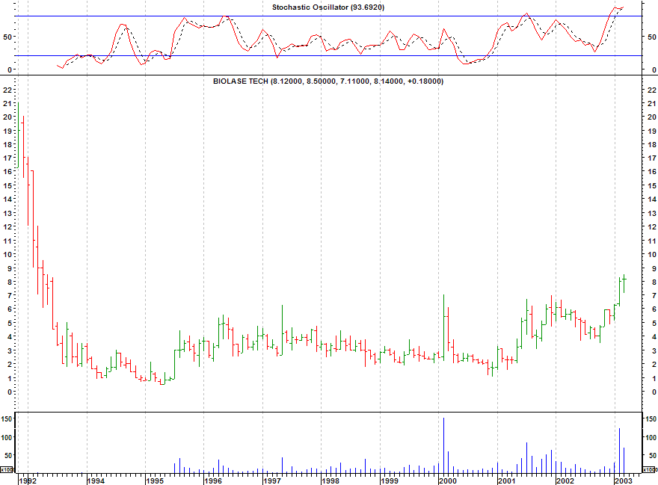The image size is (658, 485).
Task: Select the 1995 year label on time axis
Action: click(155, 481)
